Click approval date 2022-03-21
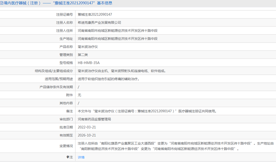The image size is (276, 162). pos(87,127)
